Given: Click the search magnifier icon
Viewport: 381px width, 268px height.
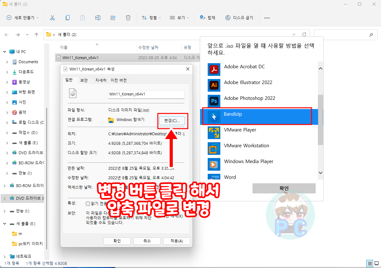Looking at the screenshot, I should tap(371, 35).
